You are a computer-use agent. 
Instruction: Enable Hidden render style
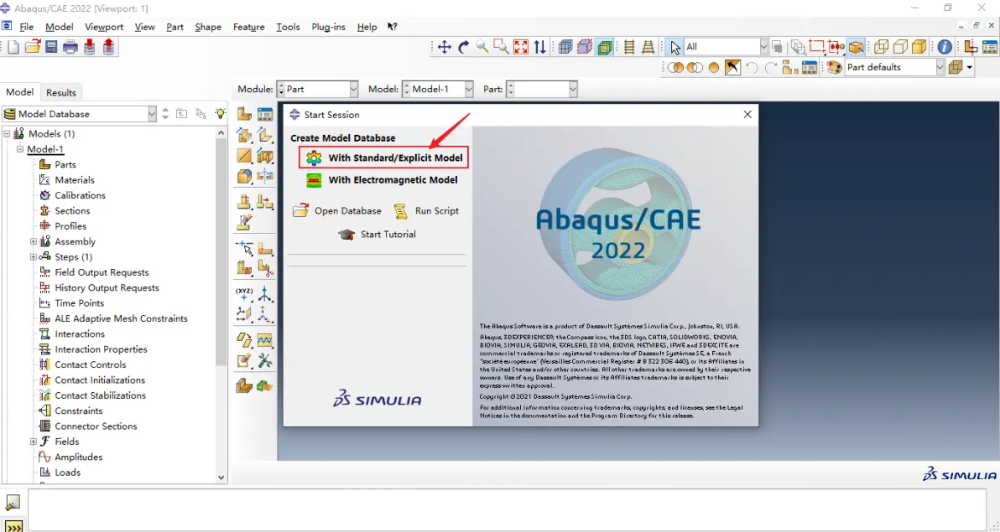[x=900, y=47]
